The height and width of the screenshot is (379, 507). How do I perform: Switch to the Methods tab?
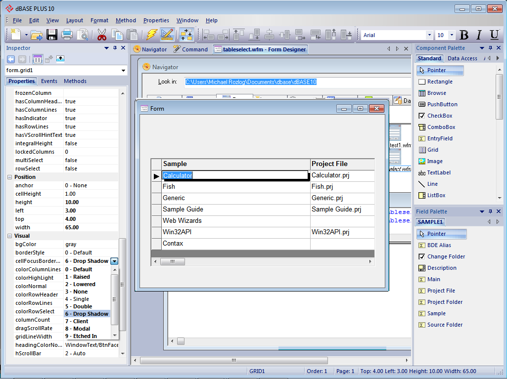pos(75,81)
